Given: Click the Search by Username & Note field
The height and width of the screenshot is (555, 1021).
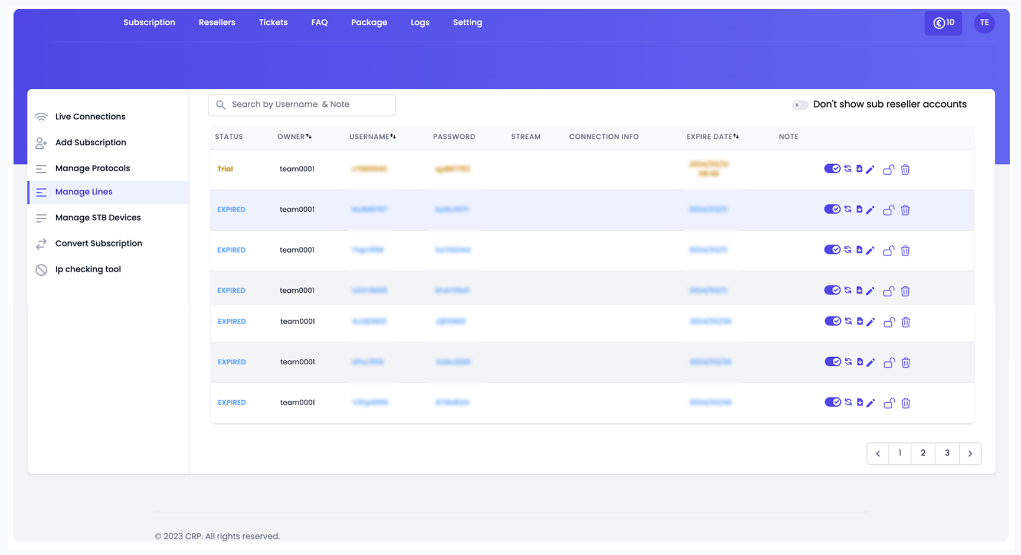Looking at the screenshot, I should click(302, 105).
